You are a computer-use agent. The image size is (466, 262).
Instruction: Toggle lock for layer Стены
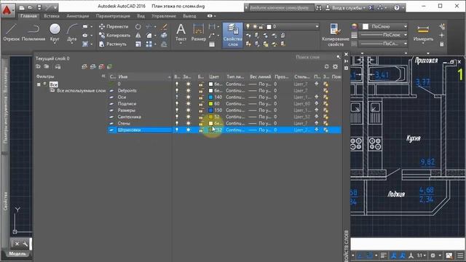coord(201,123)
